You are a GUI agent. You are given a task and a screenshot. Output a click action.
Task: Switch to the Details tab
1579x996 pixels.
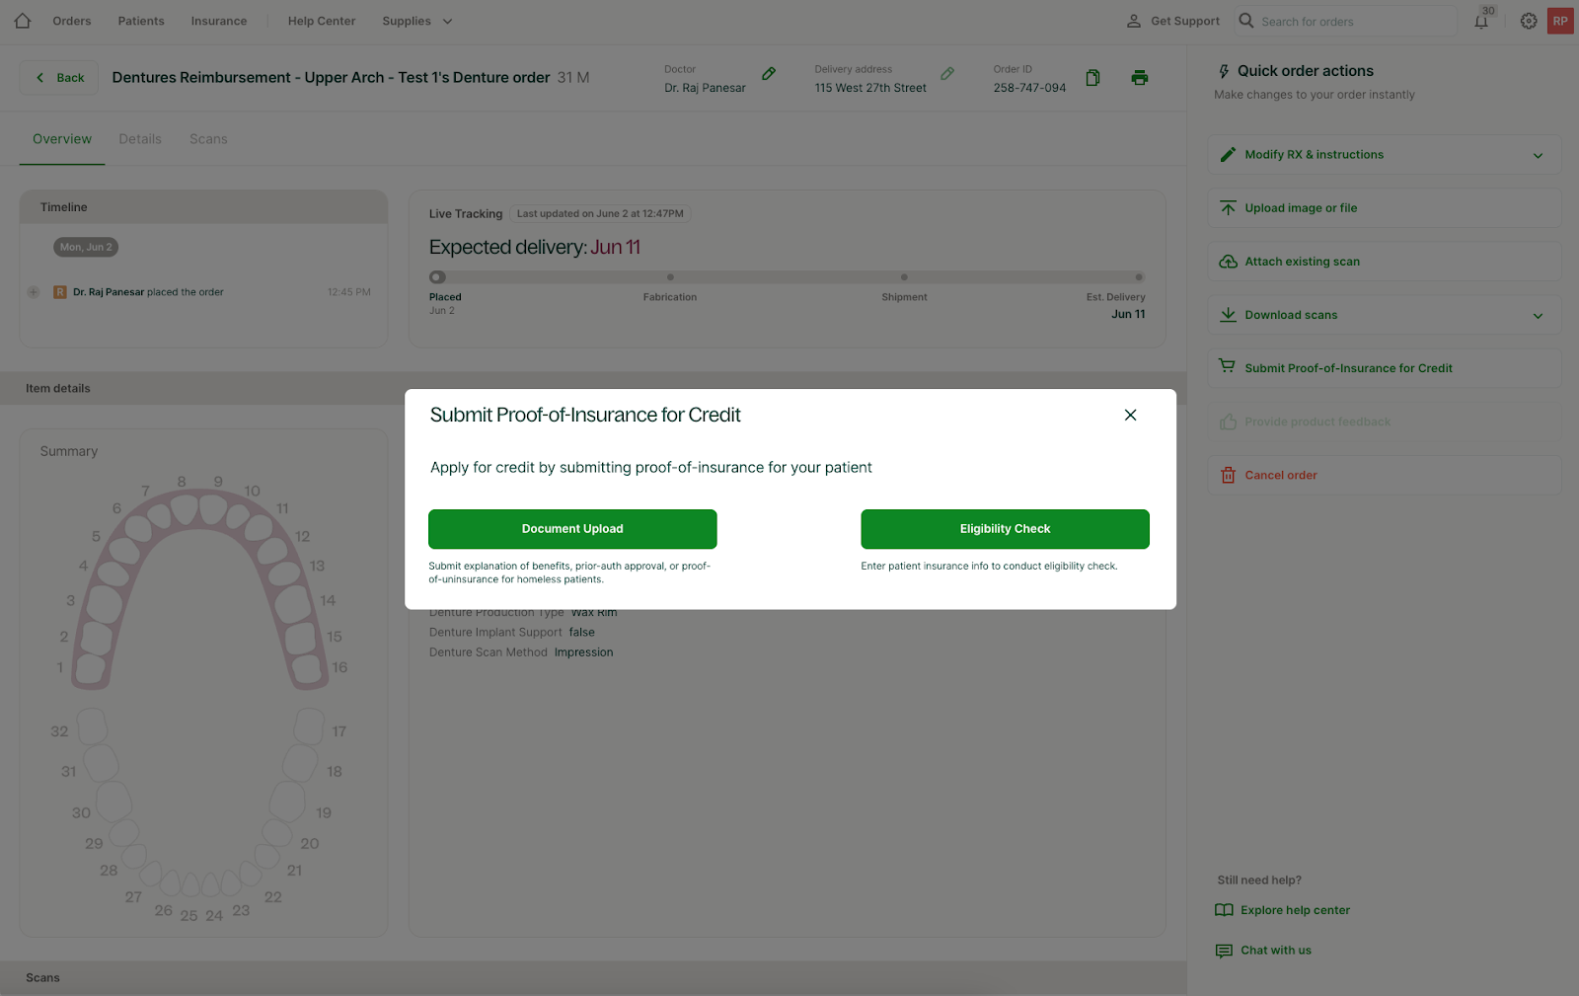pyautogui.click(x=140, y=139)
